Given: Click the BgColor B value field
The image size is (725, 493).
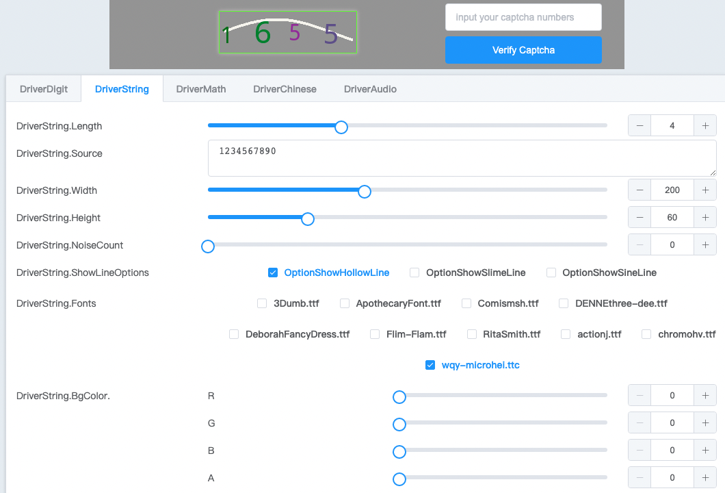Looking at the screenshot, I should pyautogui.click(x=672, y=450).
